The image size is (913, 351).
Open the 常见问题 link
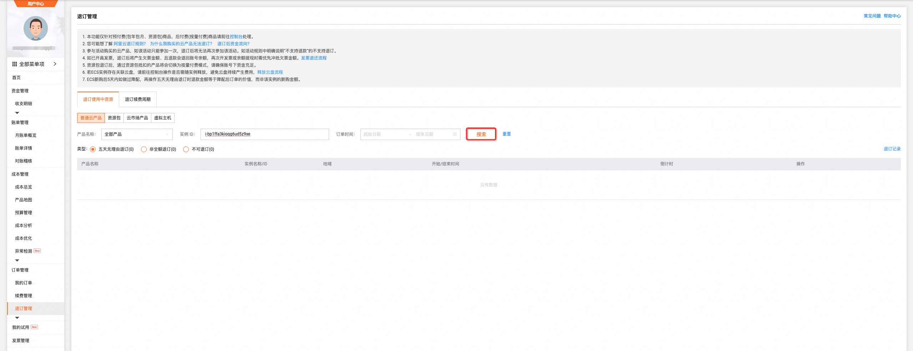click(x=872, y=16)
